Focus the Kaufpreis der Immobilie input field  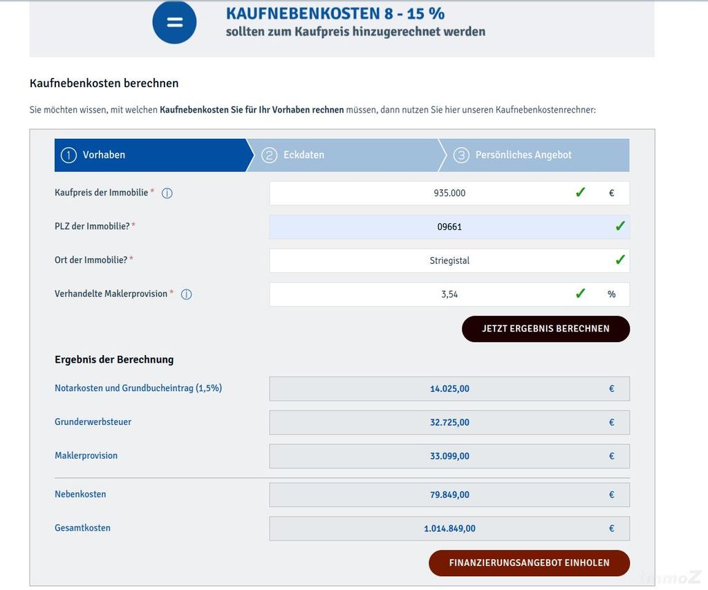(449, 193)
